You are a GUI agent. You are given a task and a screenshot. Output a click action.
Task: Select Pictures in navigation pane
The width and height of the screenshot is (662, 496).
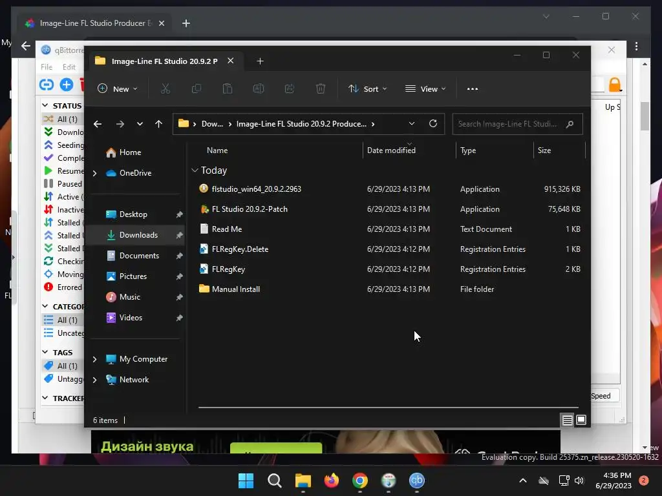click(137, 276)
